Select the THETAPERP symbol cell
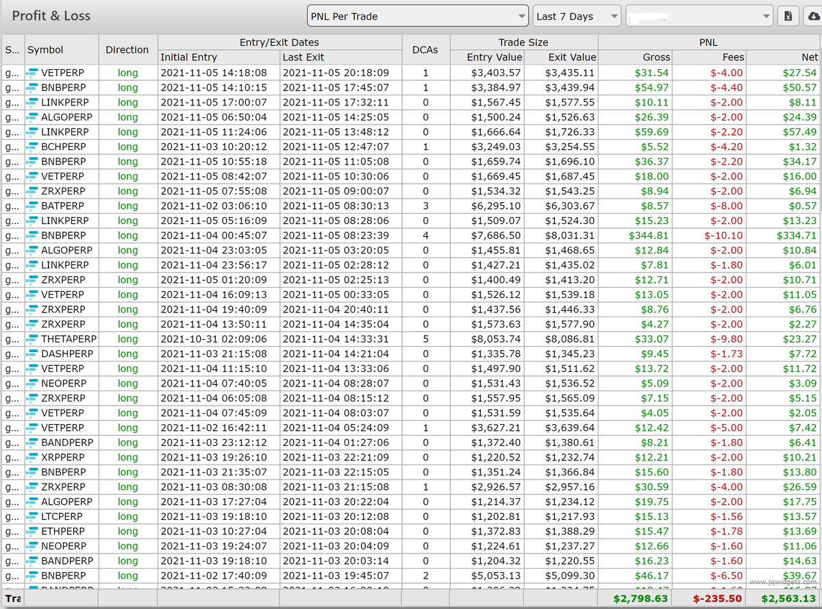This screenshot has height=609, width=822. [x=62, y=339]
